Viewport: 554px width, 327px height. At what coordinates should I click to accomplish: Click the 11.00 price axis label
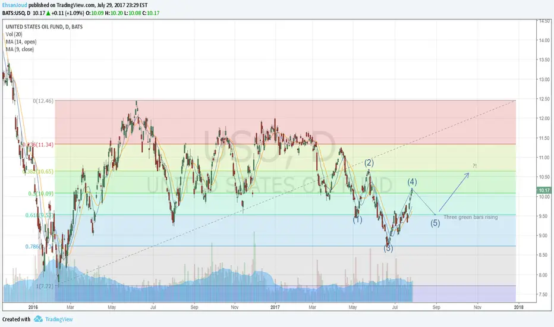click(544, 158)
